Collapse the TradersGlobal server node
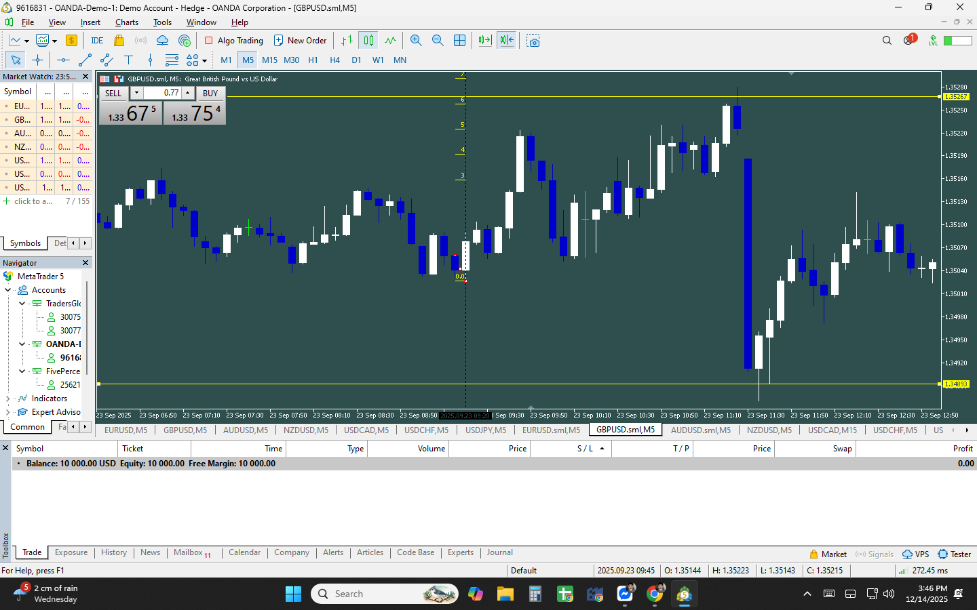Image resolution: width=977 pixels, height=610 pixels. pyautogui.click(x=22, y=304)
